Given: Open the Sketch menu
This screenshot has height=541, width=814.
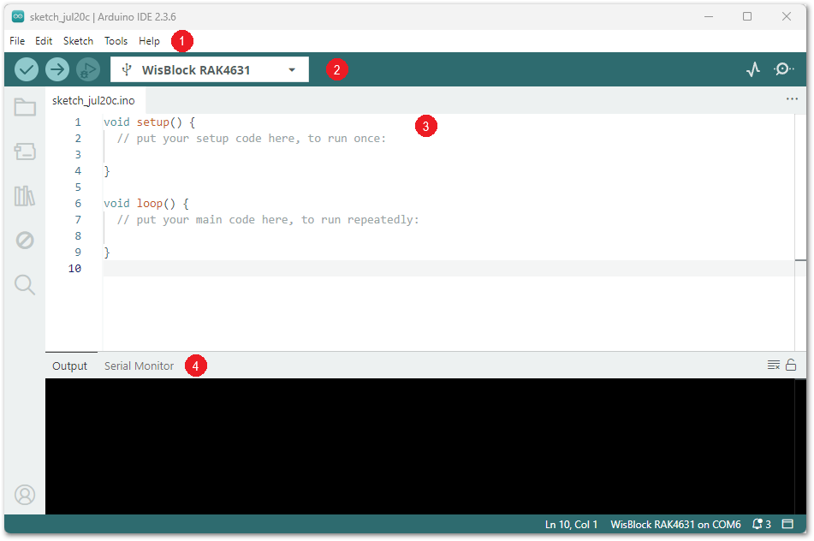Looking at the screenshot, I should coord(78,40).
